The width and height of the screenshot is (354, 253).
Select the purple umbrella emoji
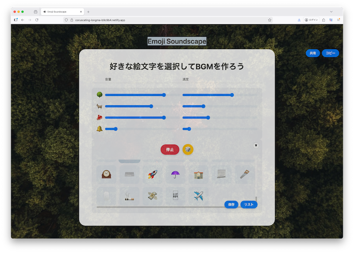click(176, 175)
